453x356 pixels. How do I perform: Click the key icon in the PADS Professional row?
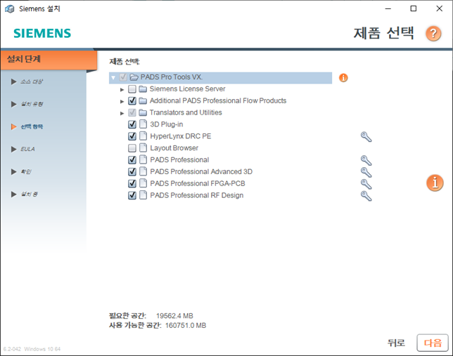tap(366, 160)
